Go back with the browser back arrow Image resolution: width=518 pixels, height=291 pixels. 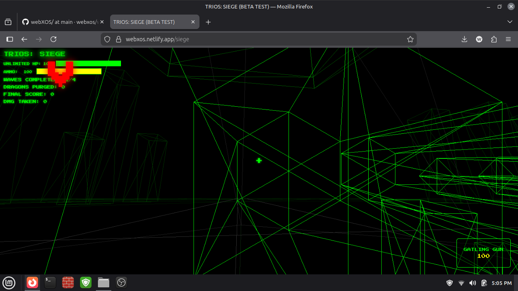click(24, 39)
